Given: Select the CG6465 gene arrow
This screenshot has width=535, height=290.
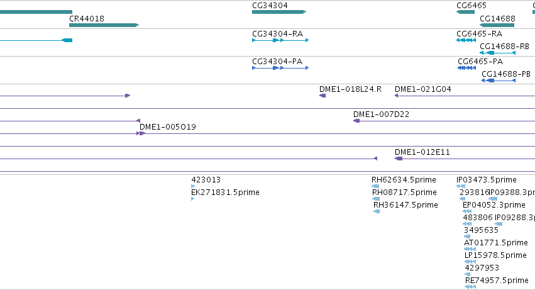Looking at the screenshot, I should tap(465, 12).
